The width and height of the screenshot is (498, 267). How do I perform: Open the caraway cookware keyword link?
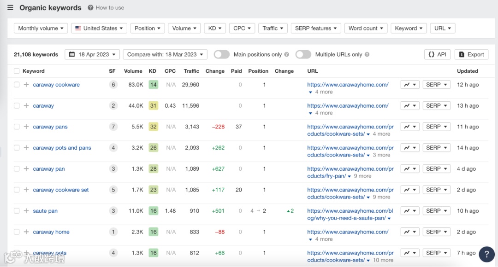(56, 85)
